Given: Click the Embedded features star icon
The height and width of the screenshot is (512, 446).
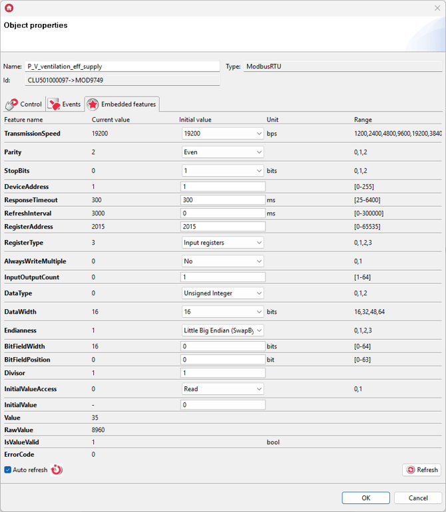Looking at the screenshot, I should tap(93, 104).
